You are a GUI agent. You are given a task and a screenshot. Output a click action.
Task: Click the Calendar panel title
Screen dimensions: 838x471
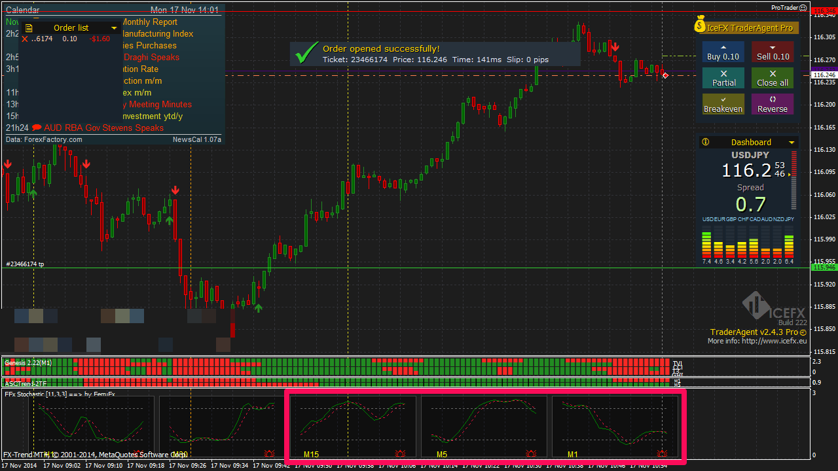click(23, 10)
